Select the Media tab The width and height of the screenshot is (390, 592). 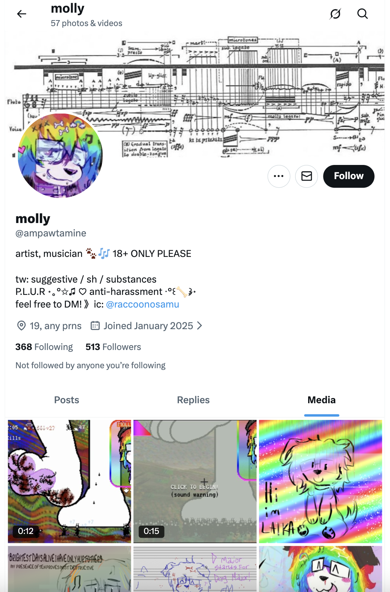[x=322, y=400]
